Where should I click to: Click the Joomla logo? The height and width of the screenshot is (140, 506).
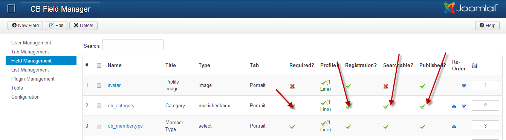point(471,8)
